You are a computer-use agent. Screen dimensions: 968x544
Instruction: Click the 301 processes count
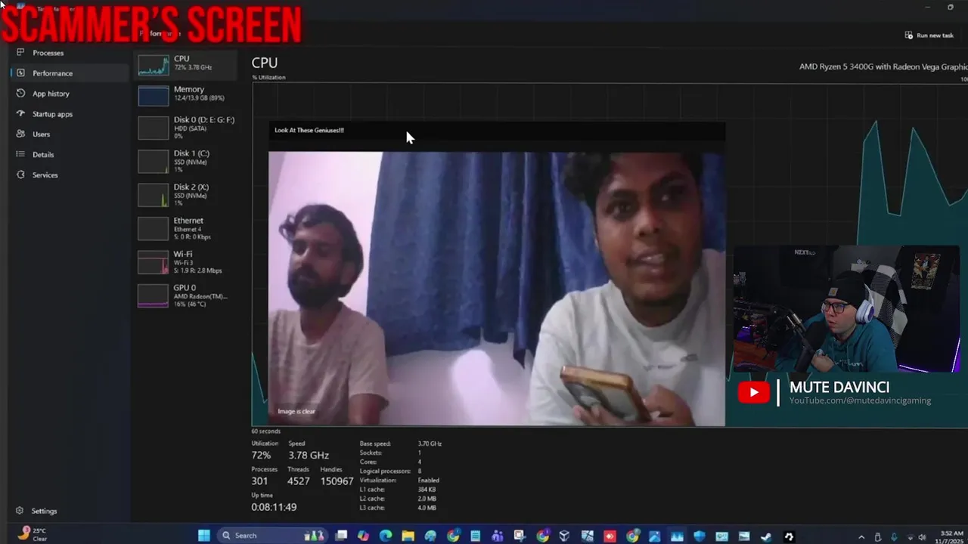[x=259, y=481]
